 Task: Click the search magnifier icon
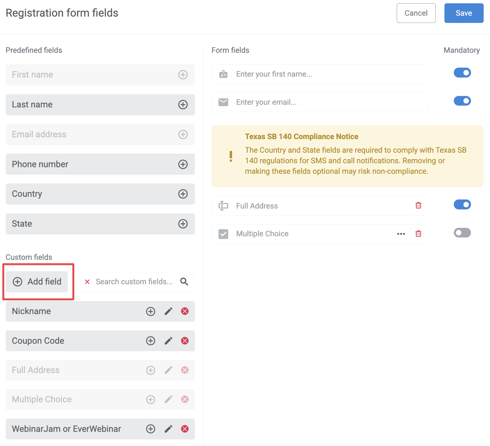click(184, 282)
